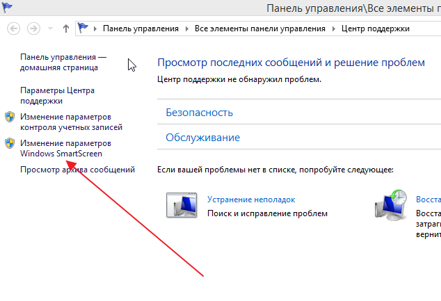Viewport: 441px width, 301px height.
Task: Expand chevron after Все элементы панели управления
Action: pos(334,29)
